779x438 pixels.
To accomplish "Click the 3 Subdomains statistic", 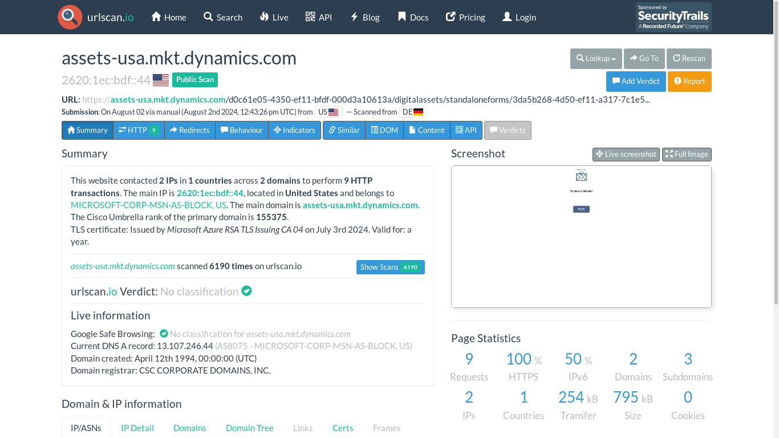I will (x=688, y=367).
